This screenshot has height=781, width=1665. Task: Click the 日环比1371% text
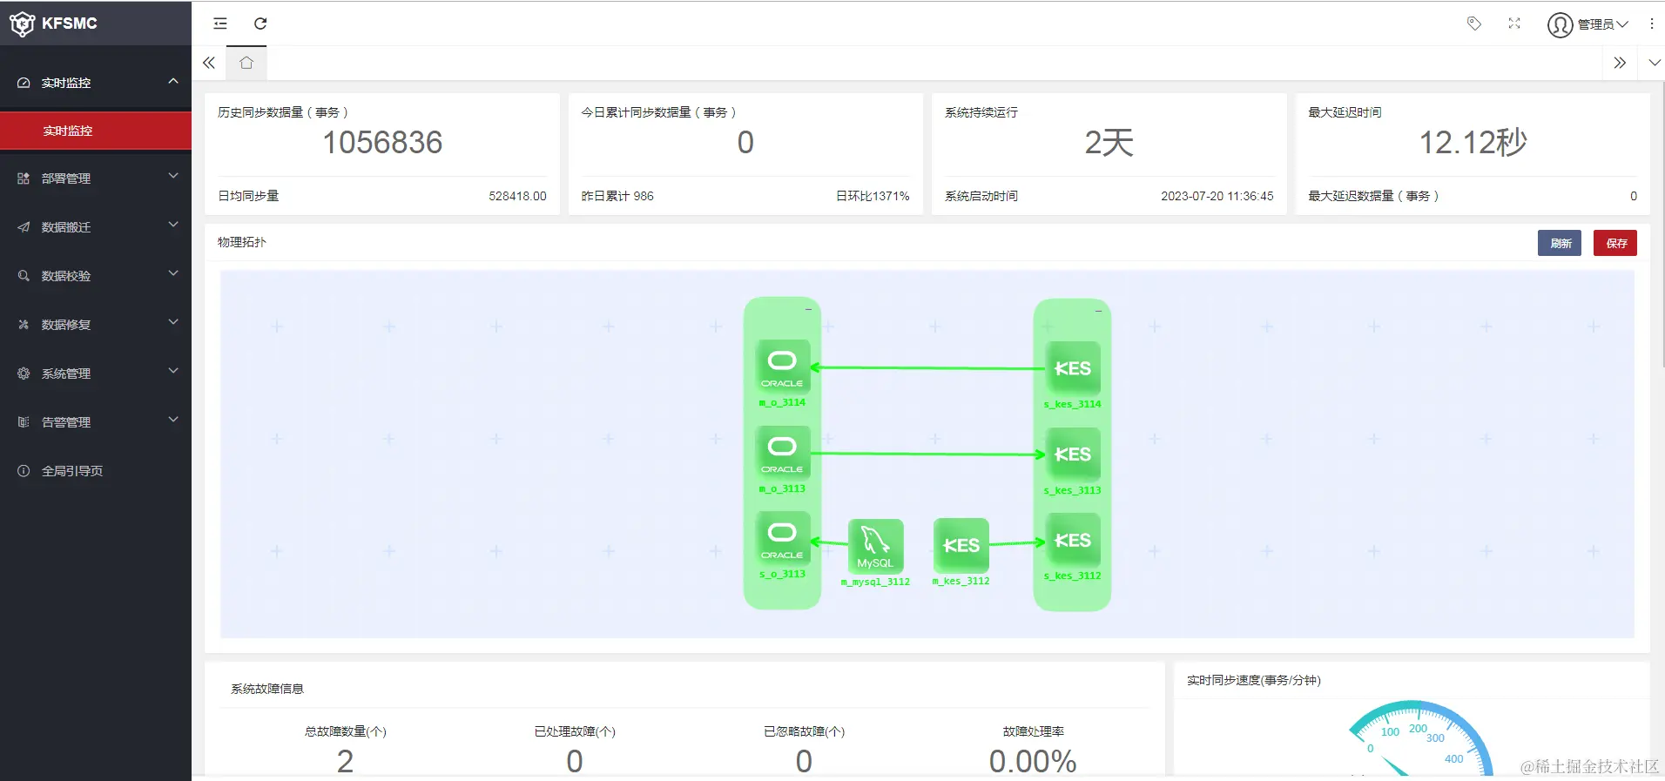click(x=873, y=196)
